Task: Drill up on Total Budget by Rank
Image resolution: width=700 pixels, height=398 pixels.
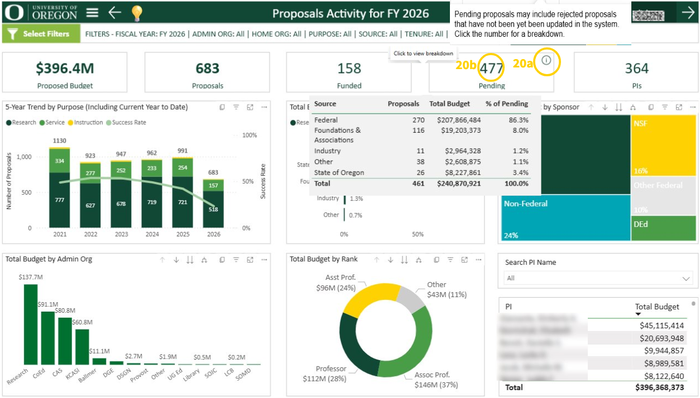Action: pyautogui.click(x=377, y=260)
